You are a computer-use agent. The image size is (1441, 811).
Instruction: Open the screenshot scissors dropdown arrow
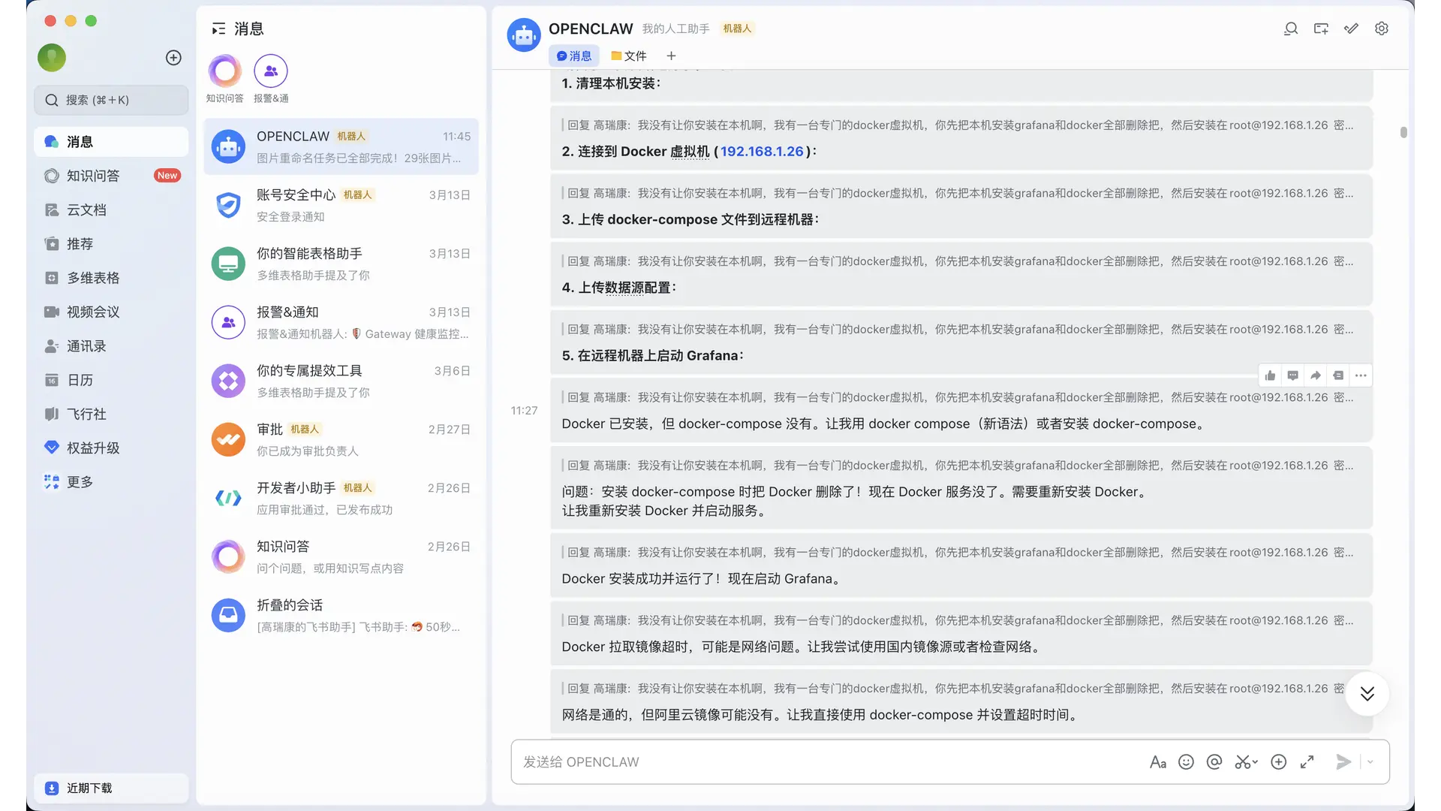(x=1256, y=761)
